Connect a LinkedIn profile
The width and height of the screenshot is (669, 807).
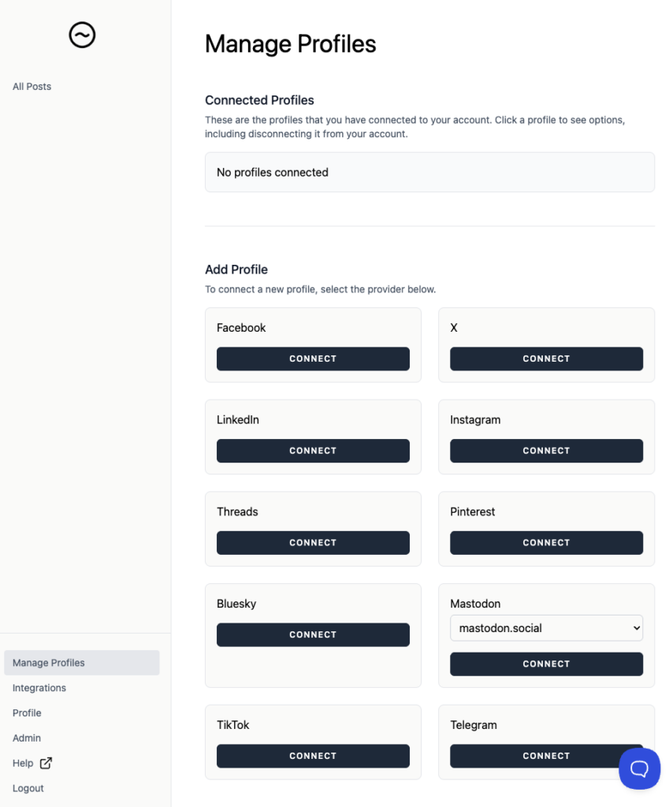click(313, 451)
